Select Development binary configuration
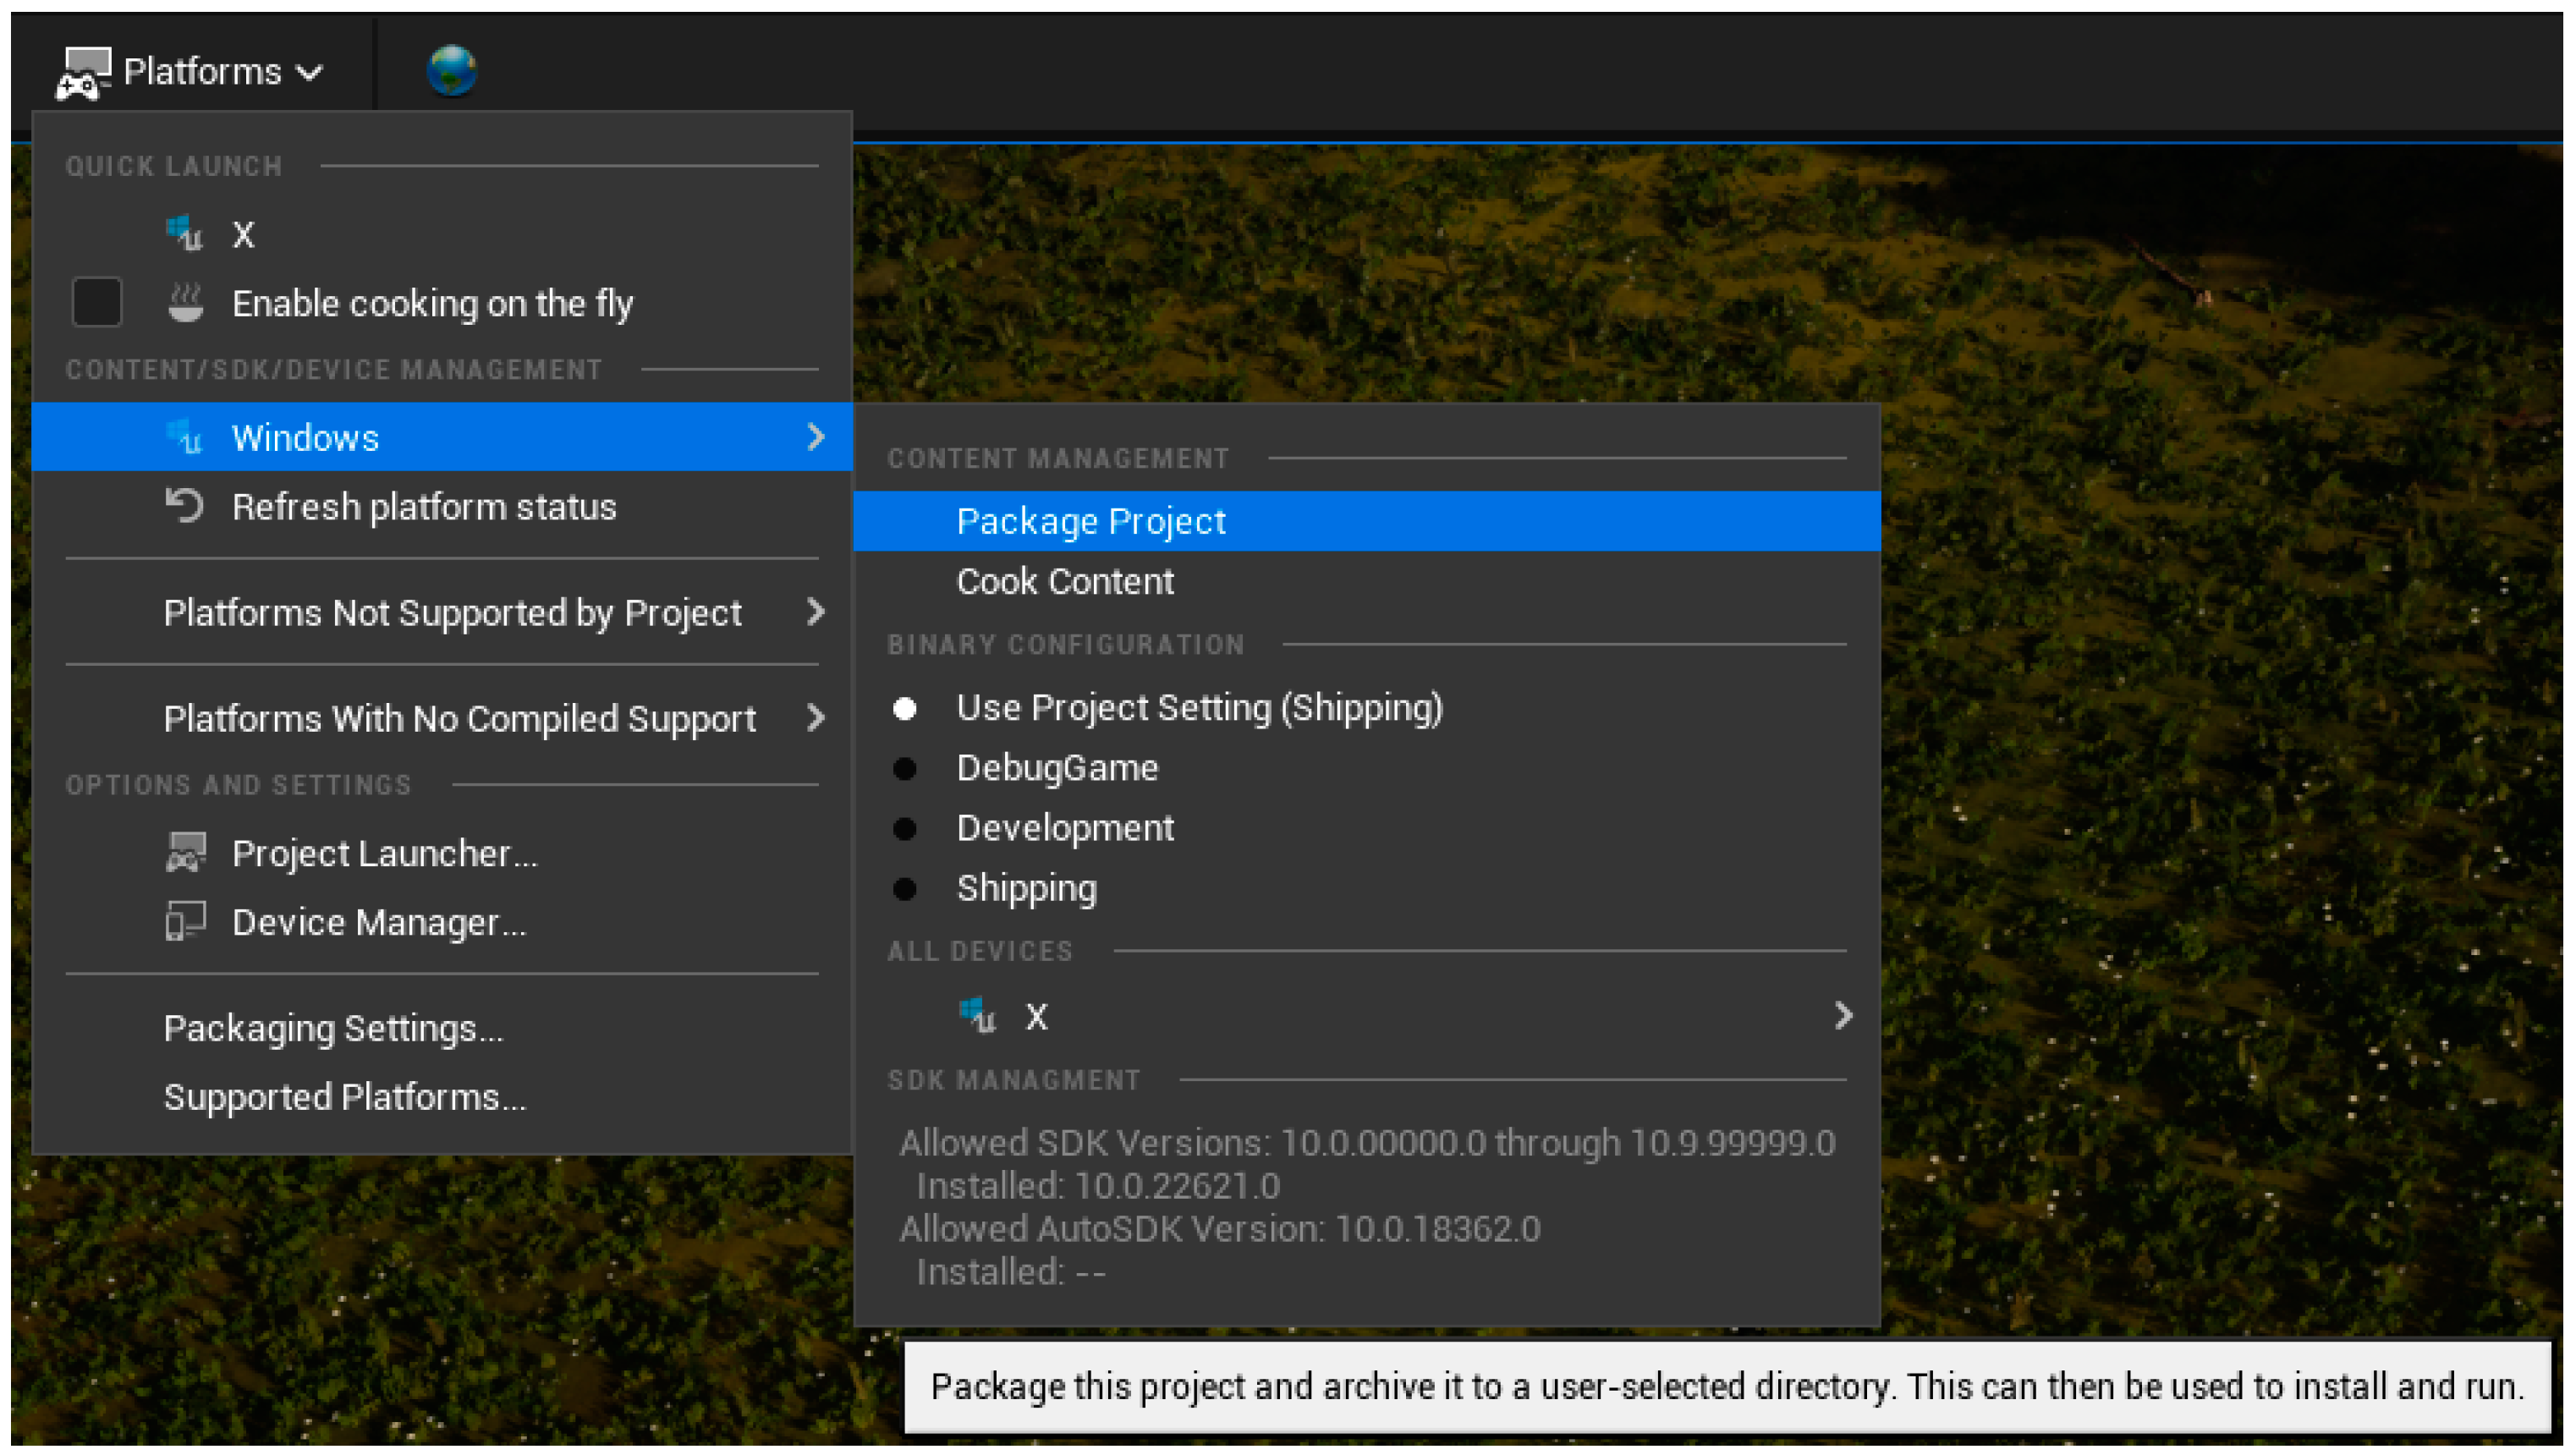This screenshot has width=2576, height=1455. tap(1064, 828)
